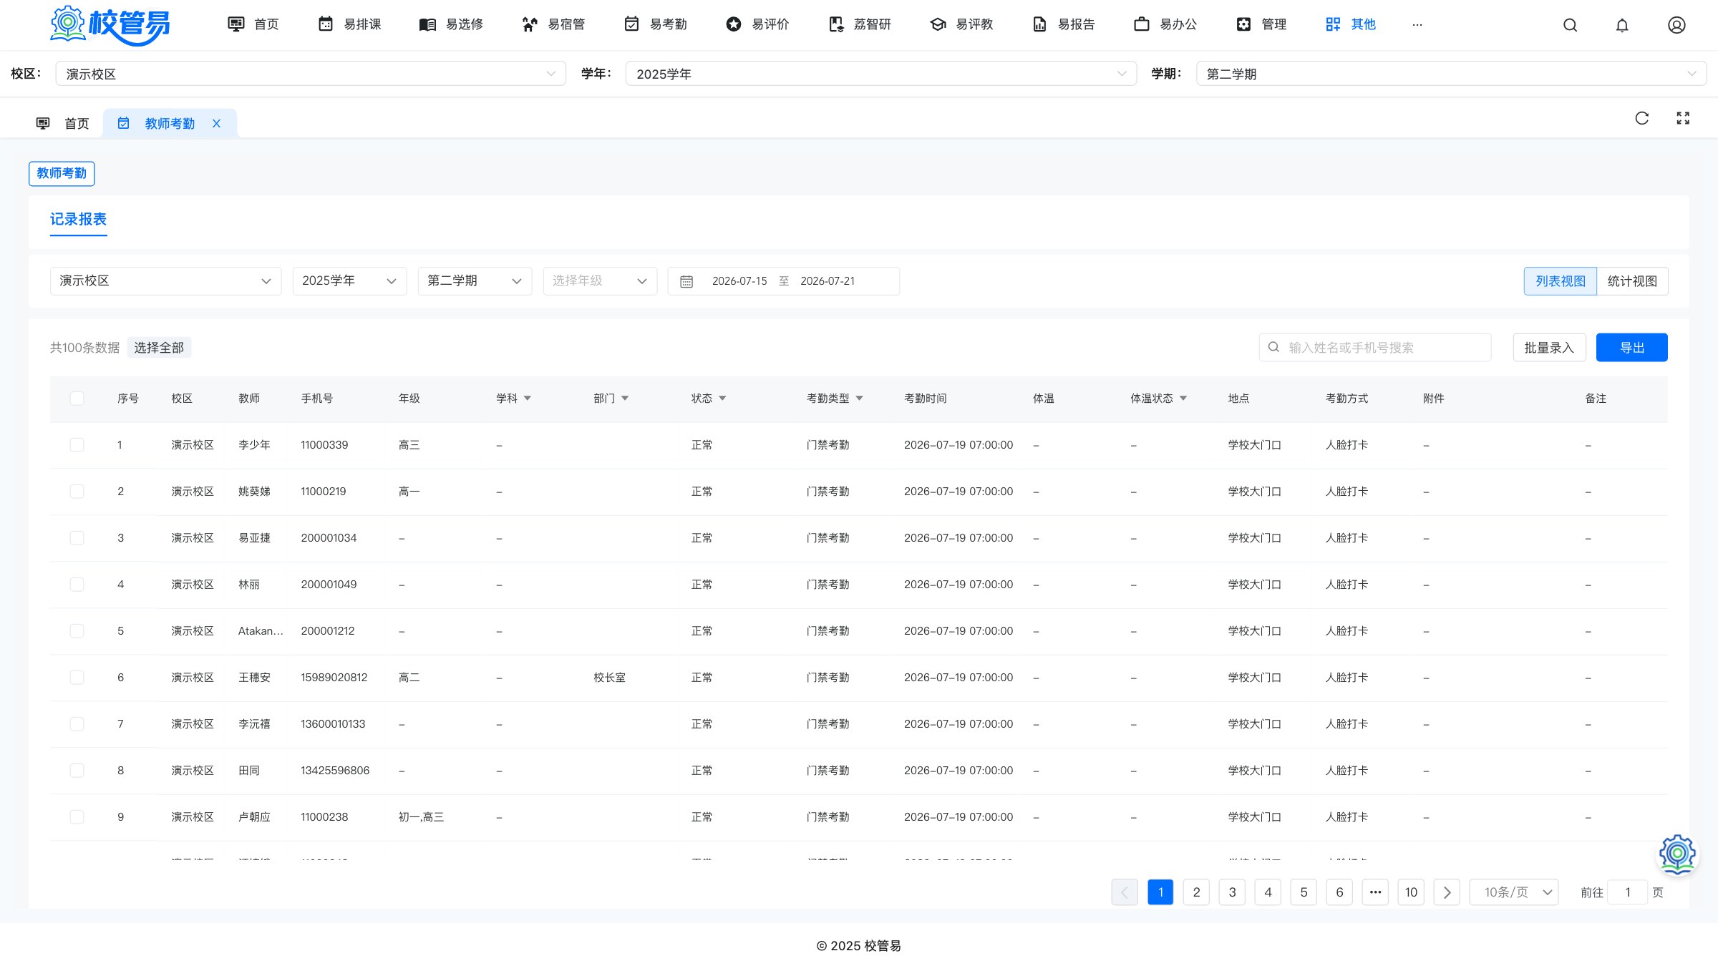1718x966 pixels.
Task: Click the 批量录入 button
Action: point(1549,348)
